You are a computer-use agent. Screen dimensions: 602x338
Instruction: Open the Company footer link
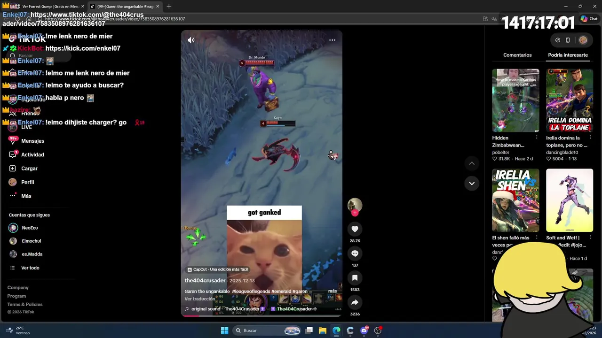[18, 287]
